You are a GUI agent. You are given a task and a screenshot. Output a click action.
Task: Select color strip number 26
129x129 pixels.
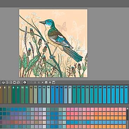(x=91, y=94)
